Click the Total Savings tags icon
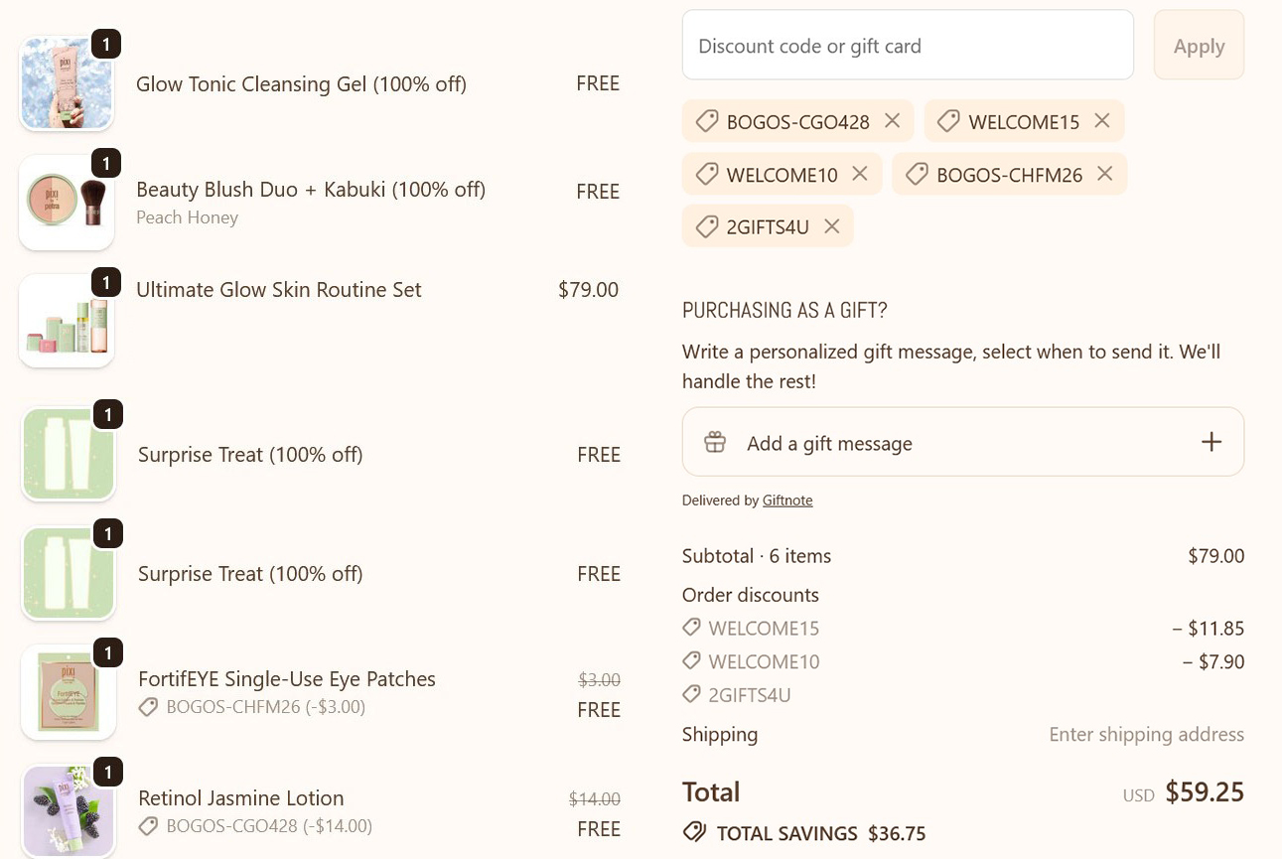This screenshot has height=859, width=1282. (694, 832)
